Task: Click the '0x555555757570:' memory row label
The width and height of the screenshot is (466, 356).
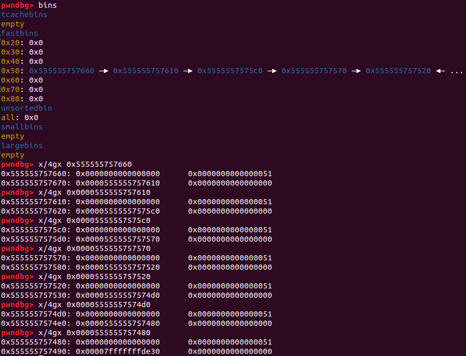Action: [36, 258]
